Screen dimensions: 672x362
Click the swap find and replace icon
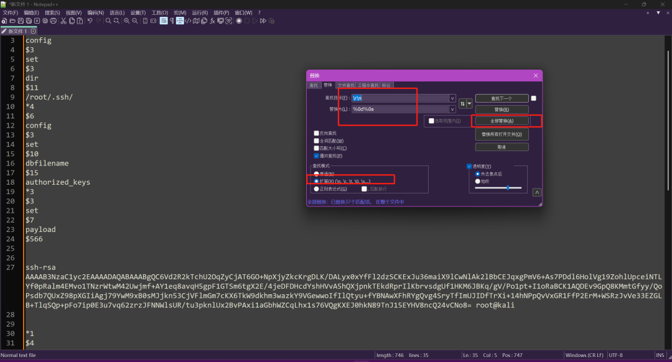point(462,104)
